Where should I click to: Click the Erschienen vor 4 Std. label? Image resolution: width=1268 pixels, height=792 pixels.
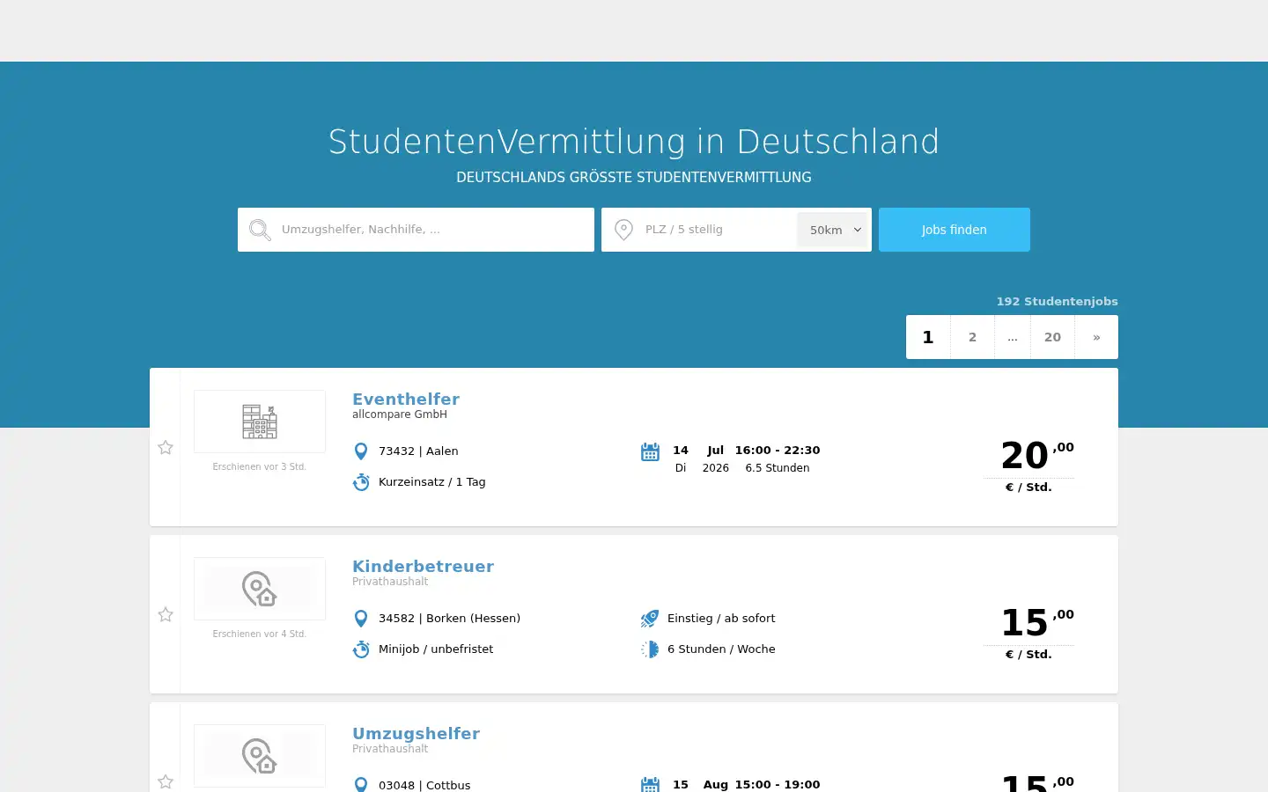(x=260, y=634)
